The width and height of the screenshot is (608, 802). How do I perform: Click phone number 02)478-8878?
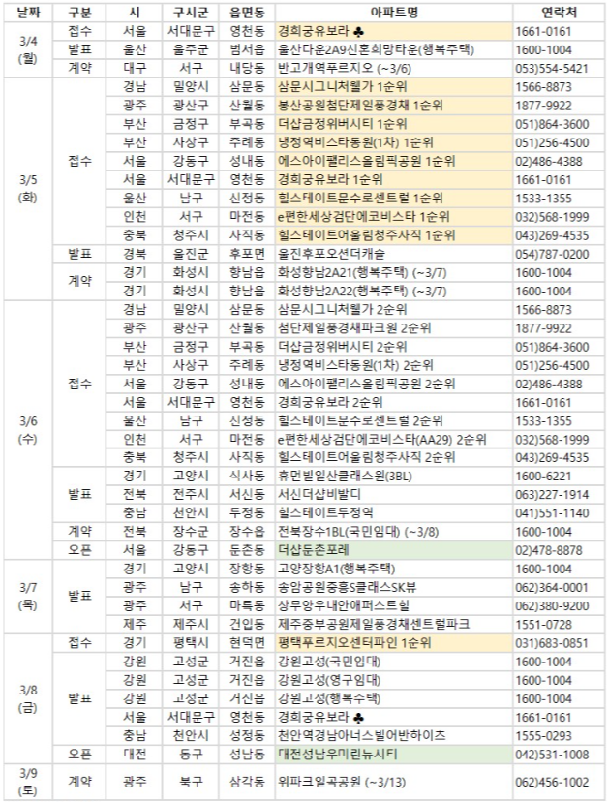coord(549,550)
